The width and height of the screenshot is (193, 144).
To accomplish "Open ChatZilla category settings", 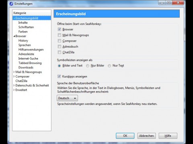I will (21, 81).
